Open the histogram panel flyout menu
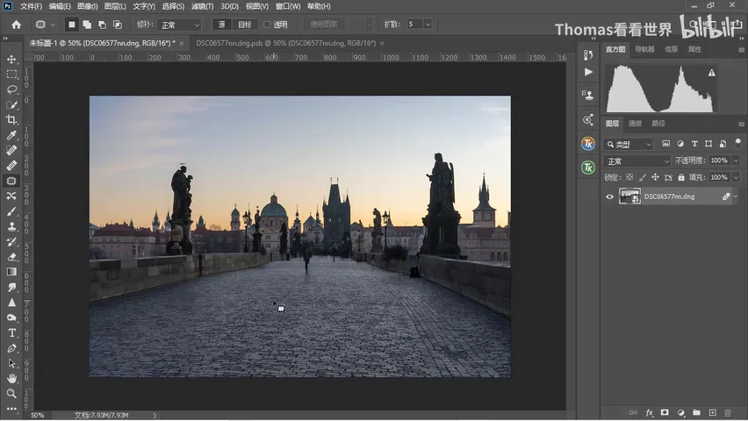The image size is (748, 421). pyautogui.click(x=741, y=50)
